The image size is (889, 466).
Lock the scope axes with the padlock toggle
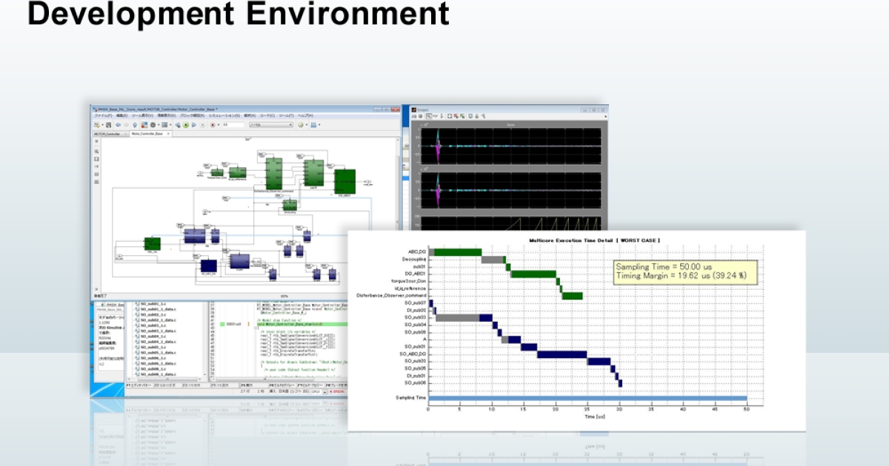477,116
